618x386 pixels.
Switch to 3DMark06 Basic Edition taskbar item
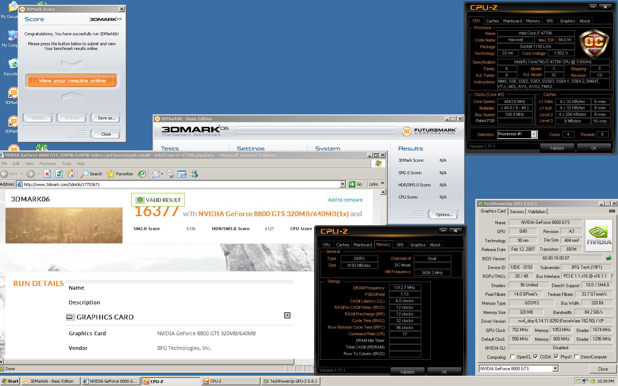tap(51, 381)
